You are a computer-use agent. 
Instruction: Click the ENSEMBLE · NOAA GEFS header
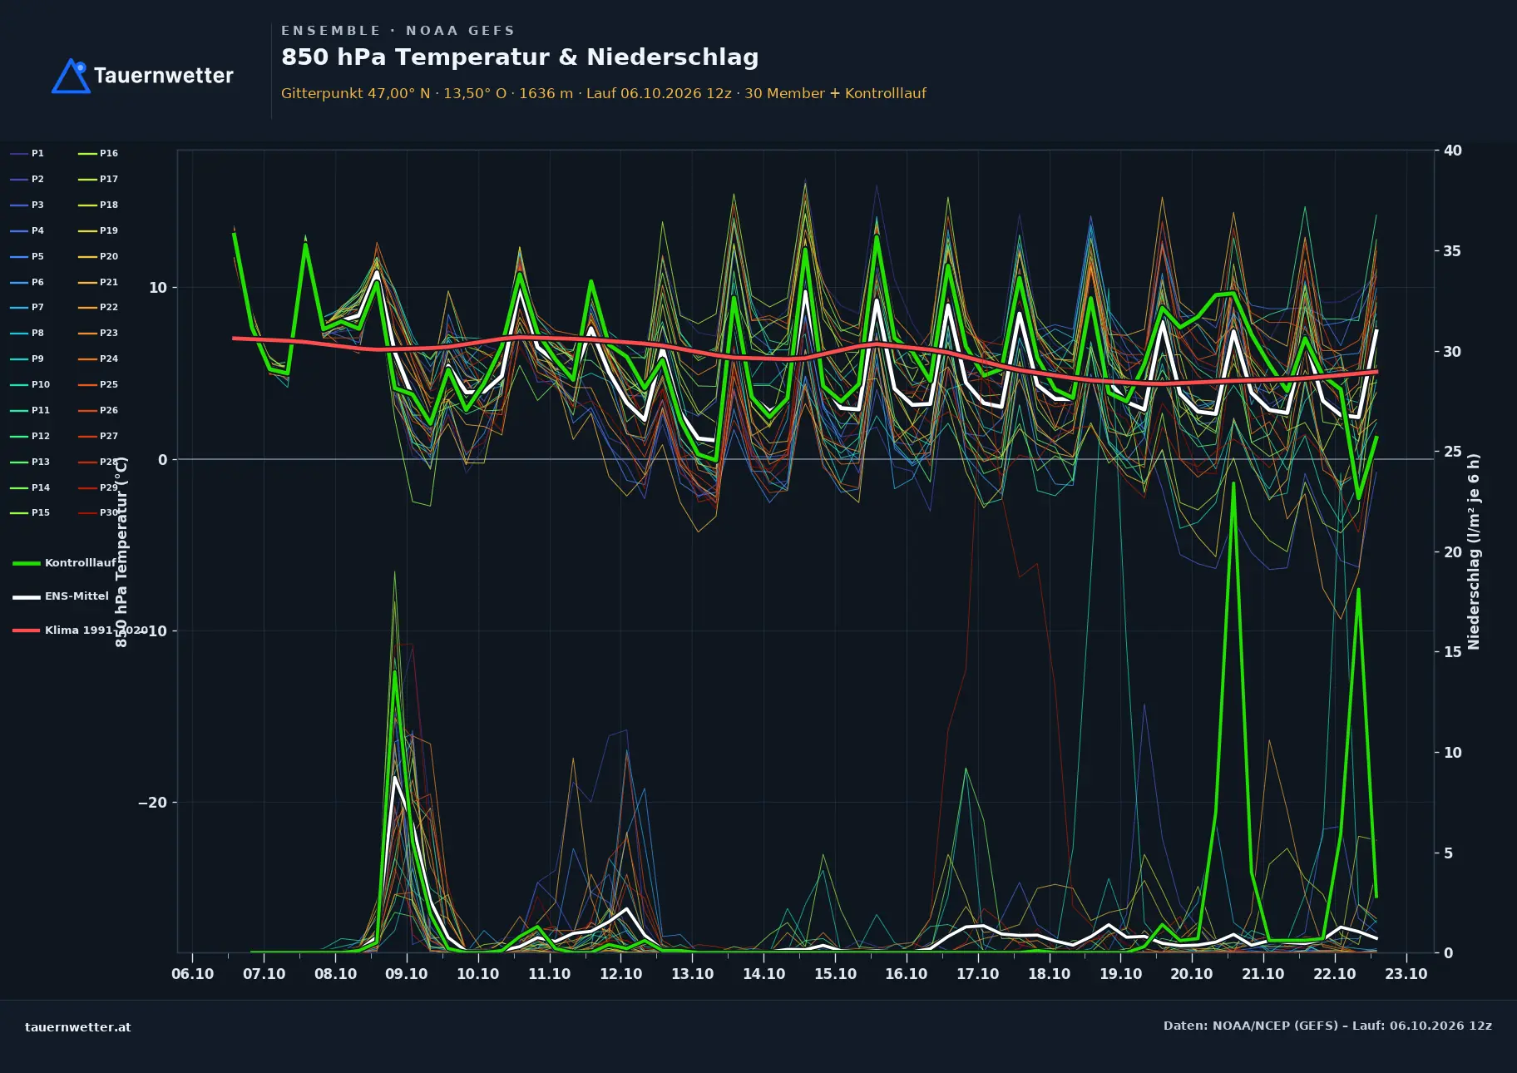point(398,31)
